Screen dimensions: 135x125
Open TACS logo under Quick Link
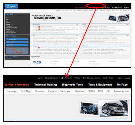pyautogui.click(x=37, y=63)
